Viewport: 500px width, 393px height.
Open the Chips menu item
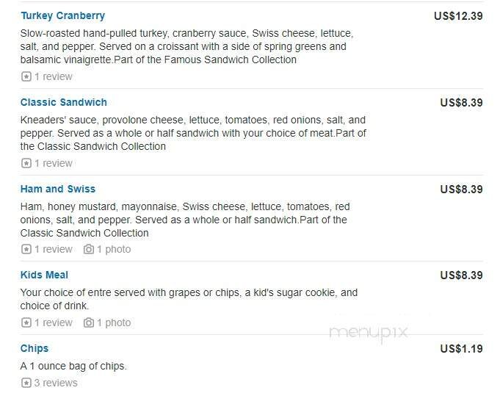coord(35,348)
